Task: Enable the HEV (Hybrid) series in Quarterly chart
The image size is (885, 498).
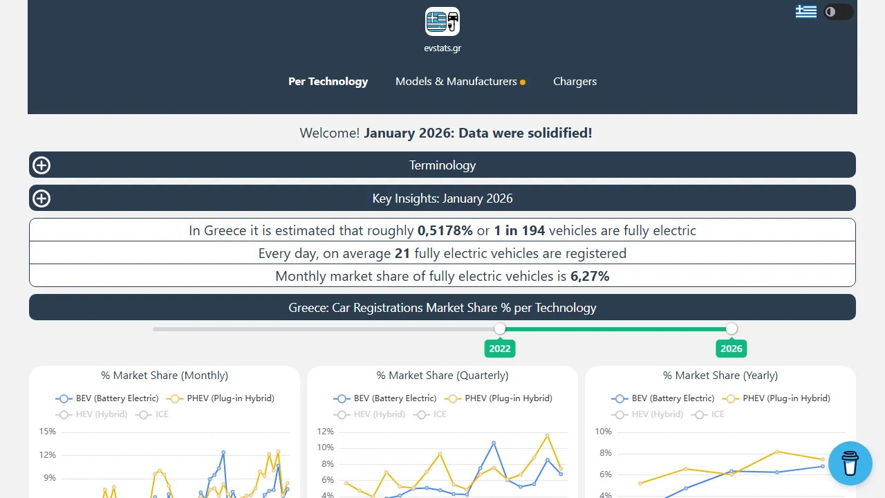Action: coord(370,414)
